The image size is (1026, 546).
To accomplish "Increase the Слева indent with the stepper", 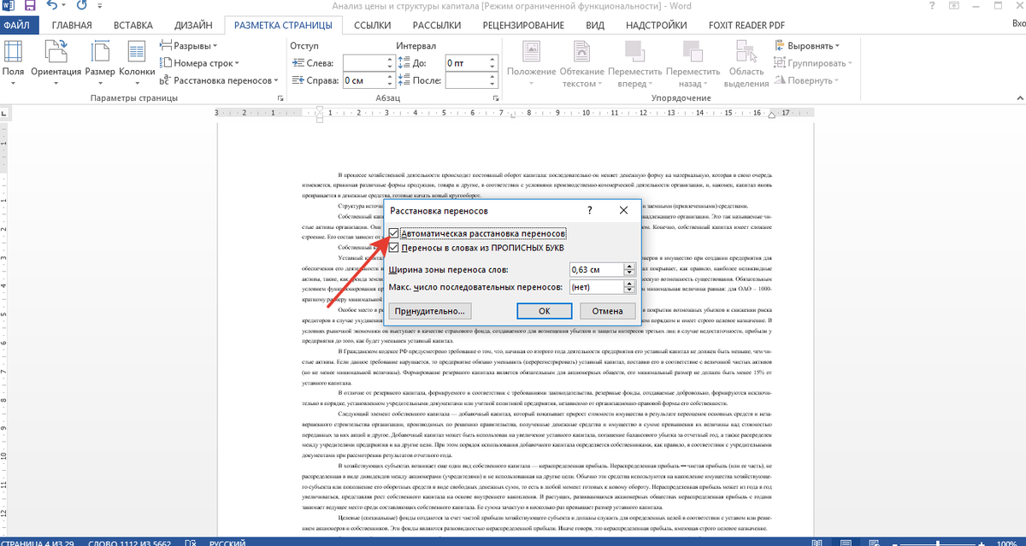I will [388, 59].
